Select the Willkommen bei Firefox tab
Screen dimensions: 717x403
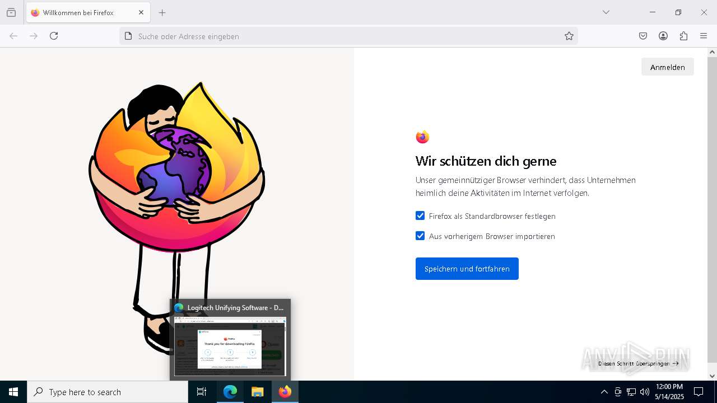(87, 12)
